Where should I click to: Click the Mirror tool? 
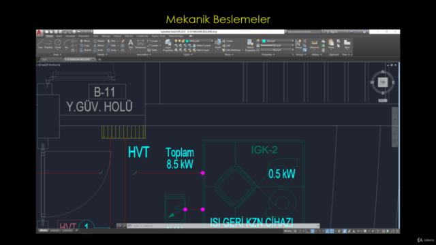pyautogui.click(x=99, y=46)
